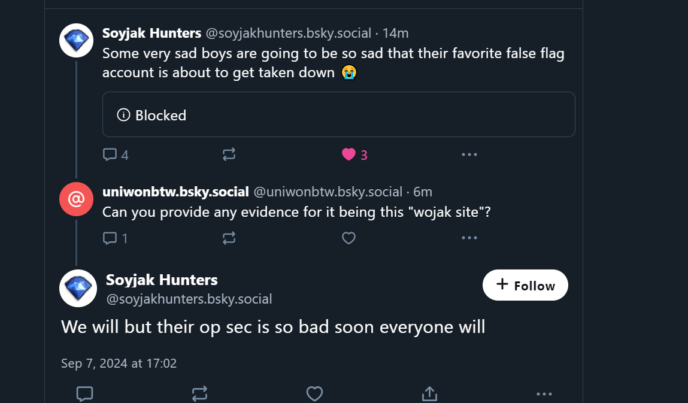Screen dimensions: 688x403
Task: Repost the main post from Sep 7
Action: pyautogui.click(x=199, y=393)
